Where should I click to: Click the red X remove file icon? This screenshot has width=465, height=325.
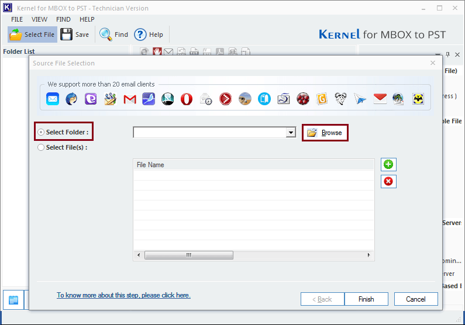pos(388,181)
